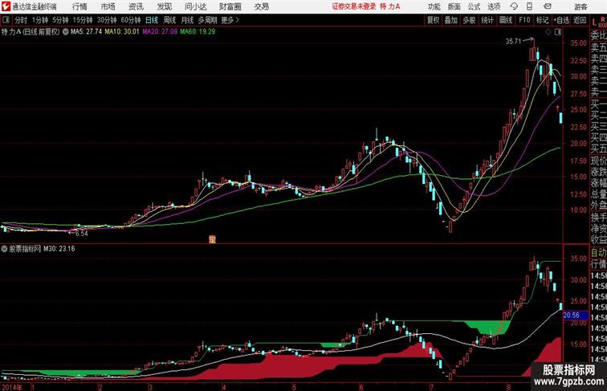607x391 pixels.
Task: Switch to 30分钟 period
Action: 107,20
